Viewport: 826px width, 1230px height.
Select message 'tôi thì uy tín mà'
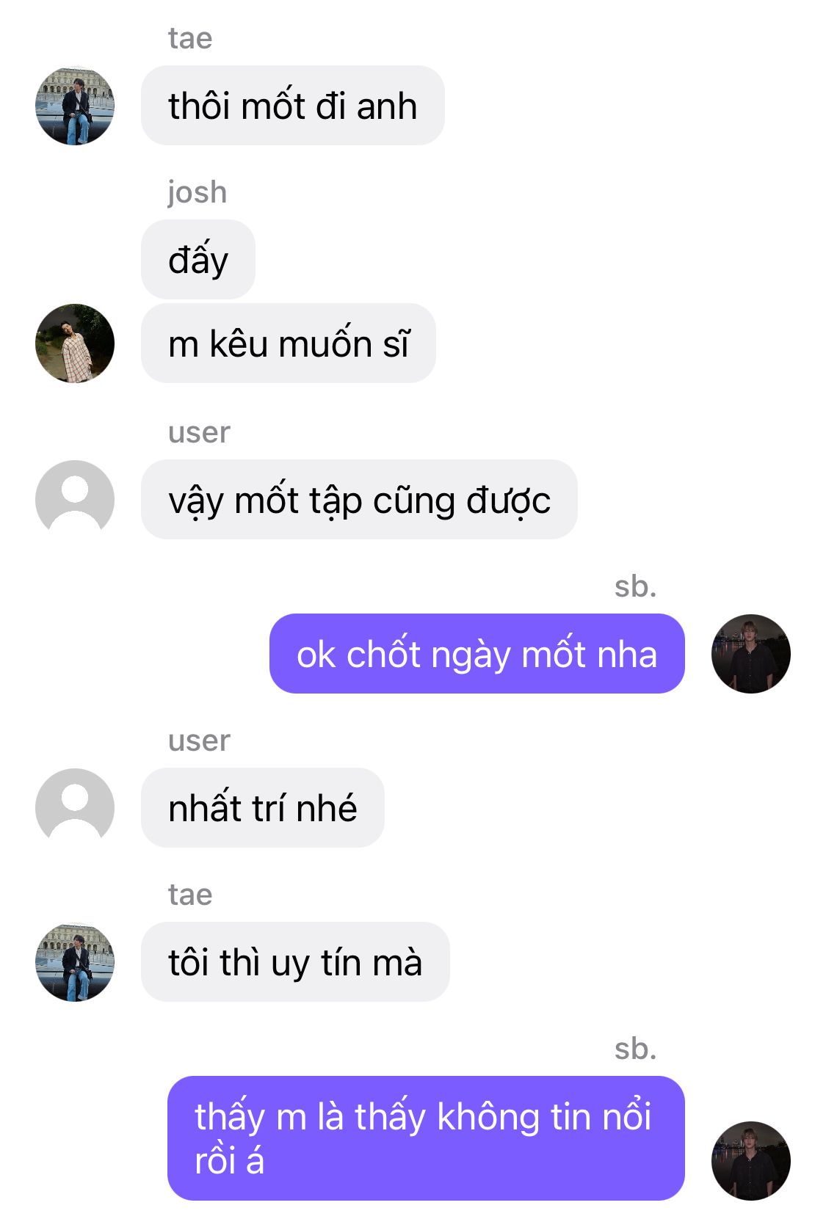pos(295,961)
